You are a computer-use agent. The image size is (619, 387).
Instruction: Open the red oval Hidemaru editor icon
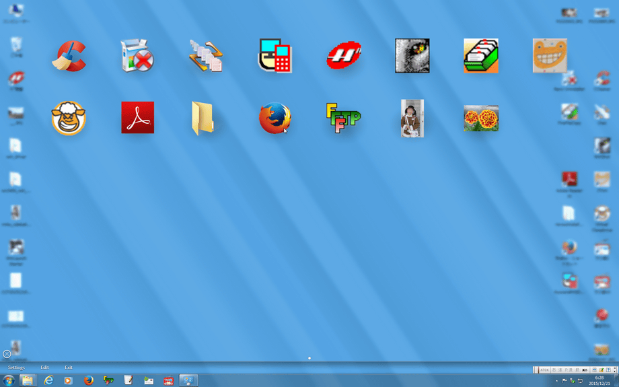point(344,55)
